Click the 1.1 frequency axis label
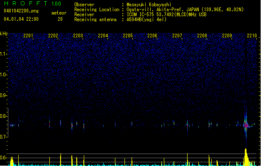This screenshot has height=166, width=261. [4, 54]
